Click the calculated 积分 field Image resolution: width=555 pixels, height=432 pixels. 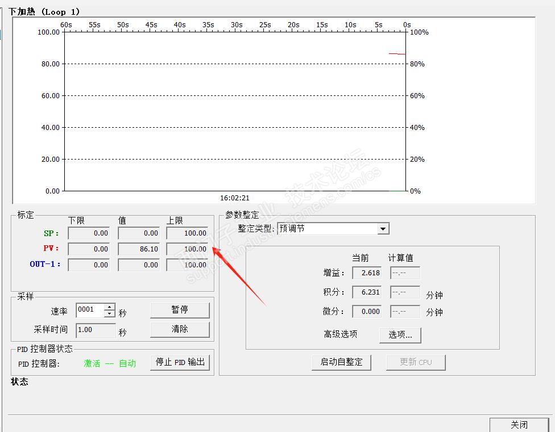(x=405, y=292)
